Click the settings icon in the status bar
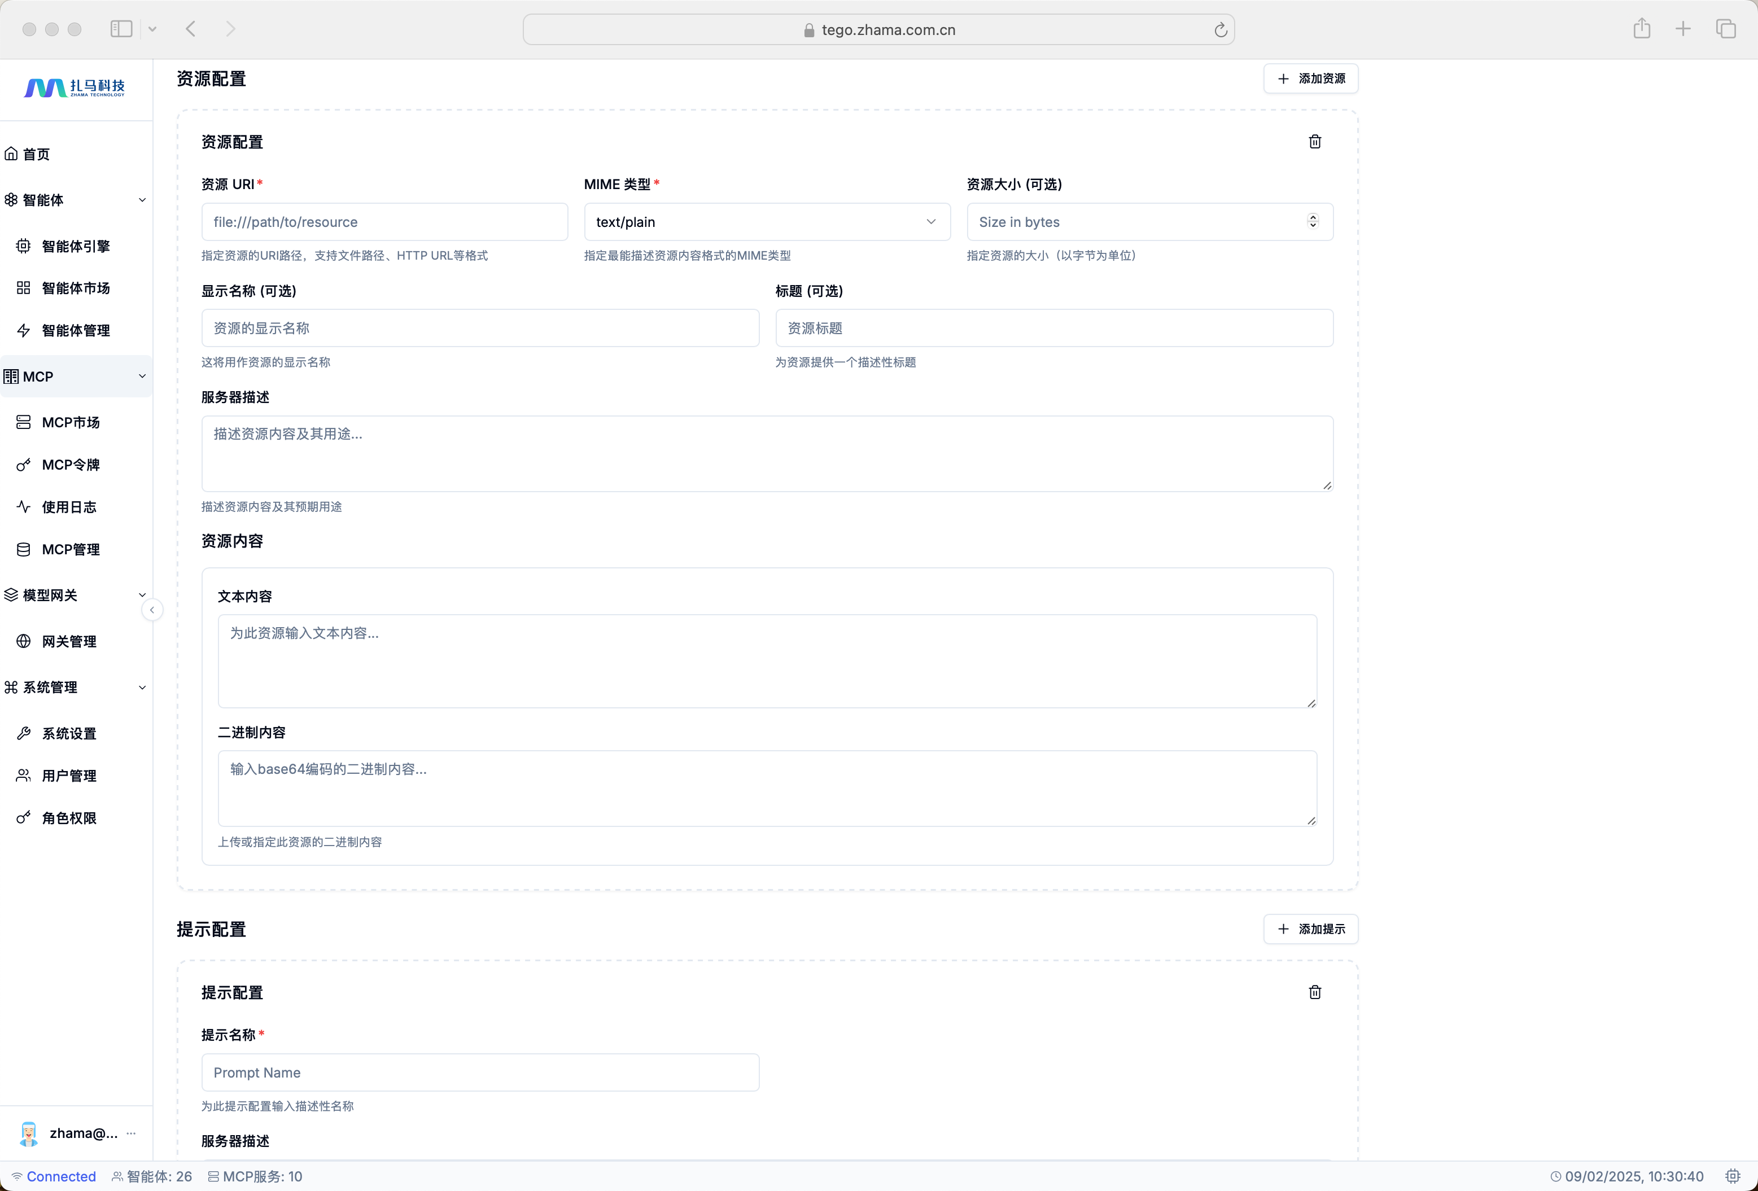 (1732, 1176)
